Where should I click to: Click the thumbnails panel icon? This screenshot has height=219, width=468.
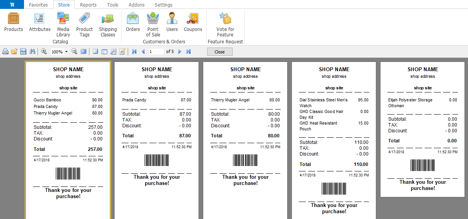point(104,51)
